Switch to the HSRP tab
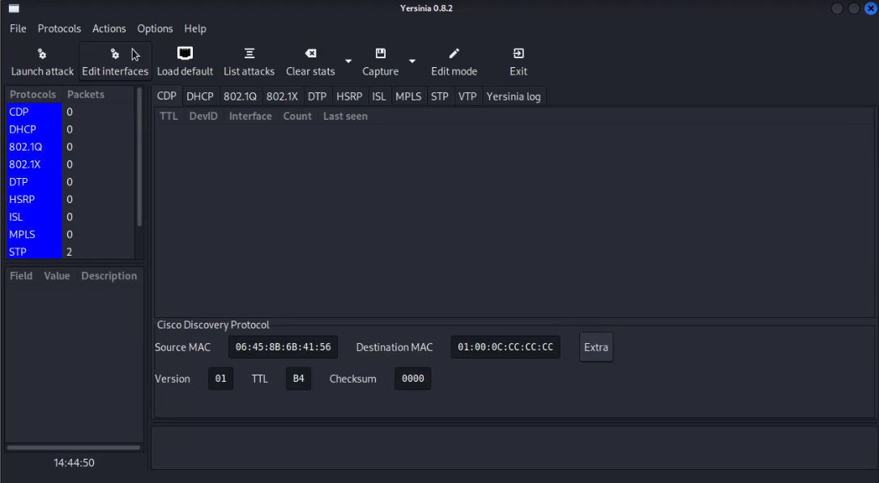 pos(349,96)
